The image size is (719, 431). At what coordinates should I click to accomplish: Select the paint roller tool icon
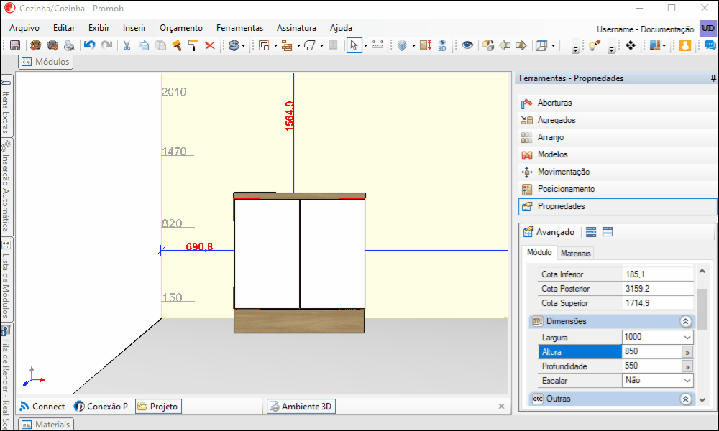point(193,45)
